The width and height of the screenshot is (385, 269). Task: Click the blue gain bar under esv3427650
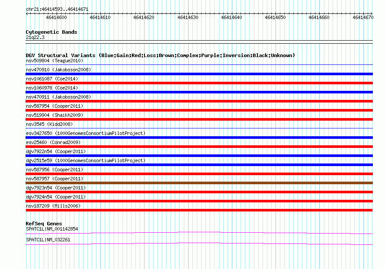[x=199, y=138]
